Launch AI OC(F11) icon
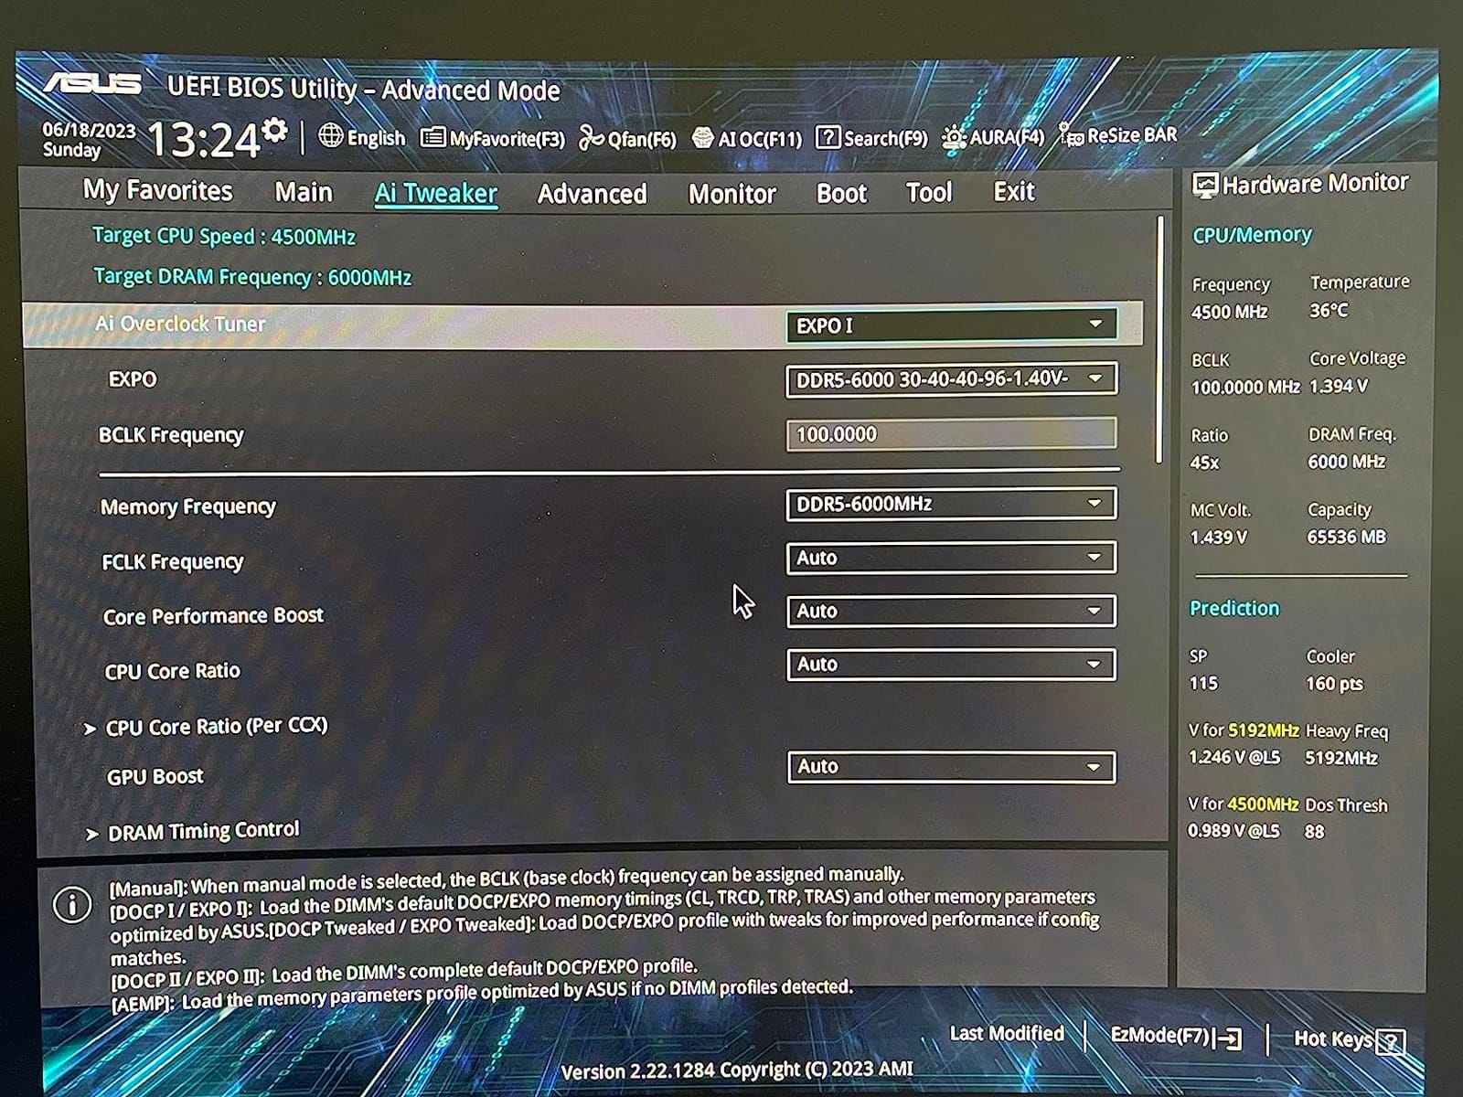 click(702, 138)
